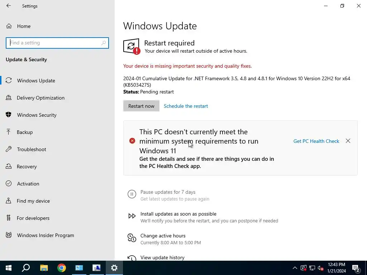Open the Backup settings page
The height and width of the screenshot is (275, 367).
click(57, 132)
